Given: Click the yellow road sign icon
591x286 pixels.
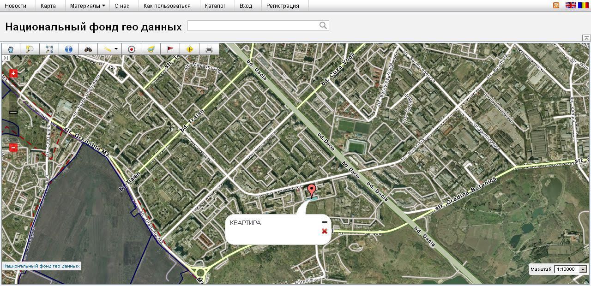Looking at the screenshot, I should coord(189,49).
